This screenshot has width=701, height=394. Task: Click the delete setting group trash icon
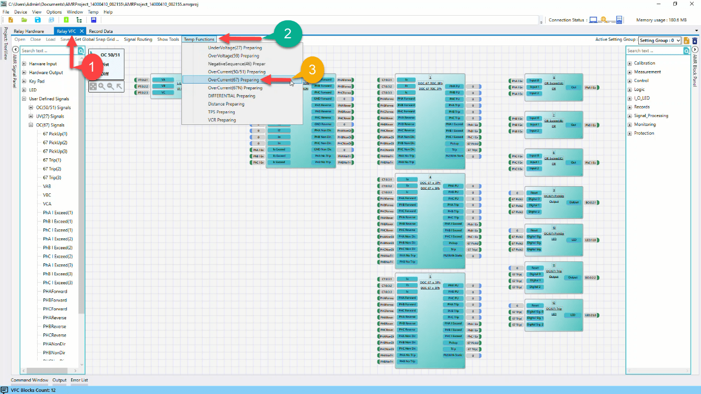point(695,40)
